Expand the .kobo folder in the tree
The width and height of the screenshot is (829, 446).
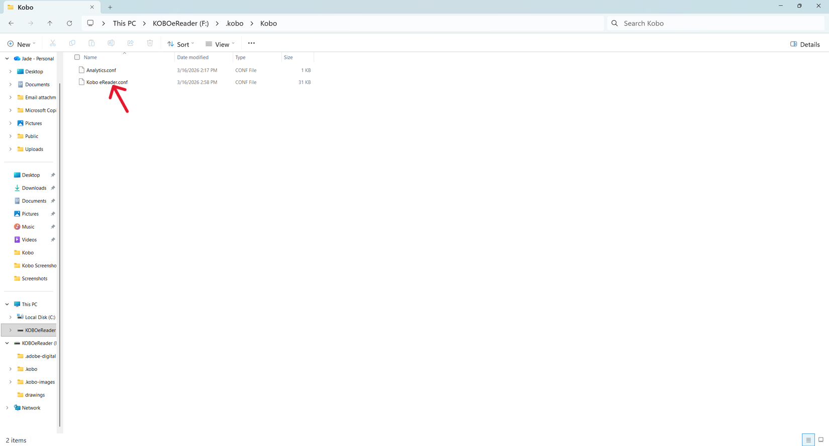pos(11,369)
